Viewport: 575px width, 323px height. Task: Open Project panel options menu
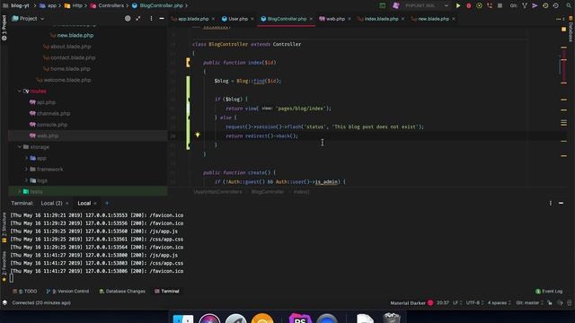coord(151,18)
